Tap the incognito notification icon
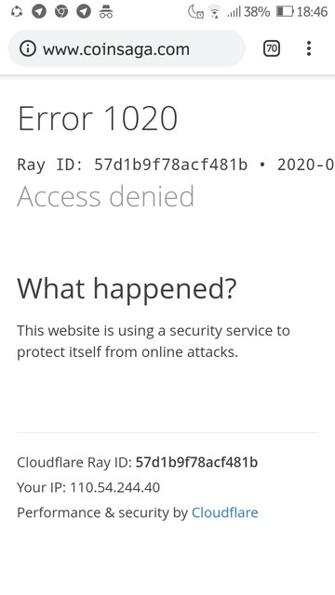The height and width of the screenshot is (595, 335). coord(106,12)
